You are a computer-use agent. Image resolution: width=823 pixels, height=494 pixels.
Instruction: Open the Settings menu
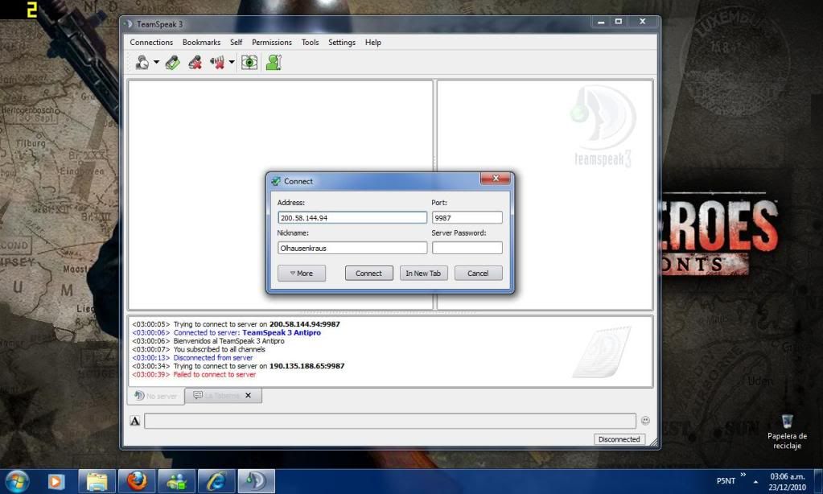point(342,42)
